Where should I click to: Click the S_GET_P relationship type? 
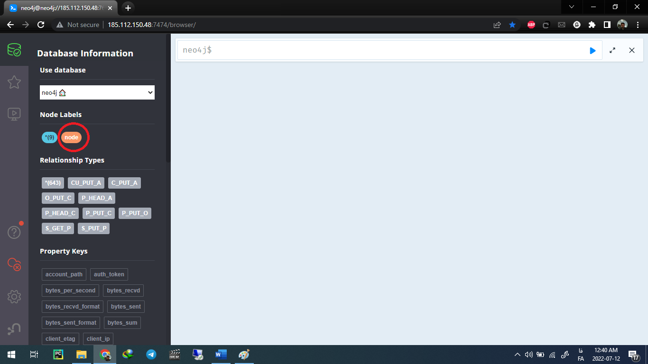click(58, 228)
